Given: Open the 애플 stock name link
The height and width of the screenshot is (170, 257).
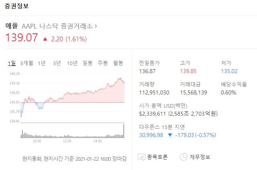Looking at the screenshot, I should pyautogui.click(x=12, y=26).
